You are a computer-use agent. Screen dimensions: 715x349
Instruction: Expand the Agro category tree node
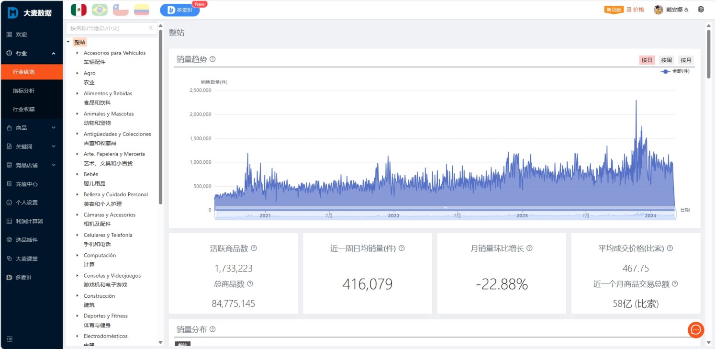[78, 73]
